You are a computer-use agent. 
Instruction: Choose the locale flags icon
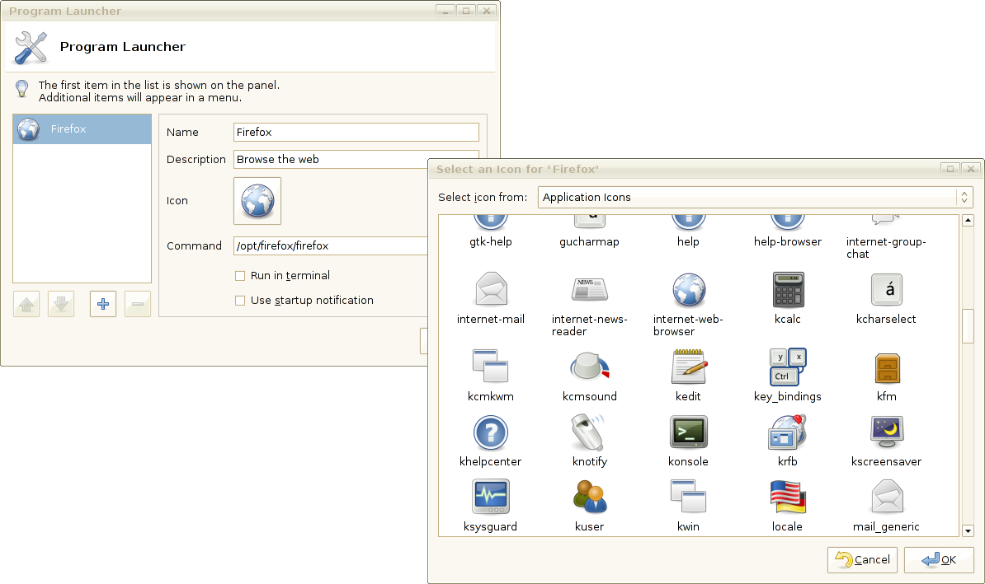[x=787, y=497]
